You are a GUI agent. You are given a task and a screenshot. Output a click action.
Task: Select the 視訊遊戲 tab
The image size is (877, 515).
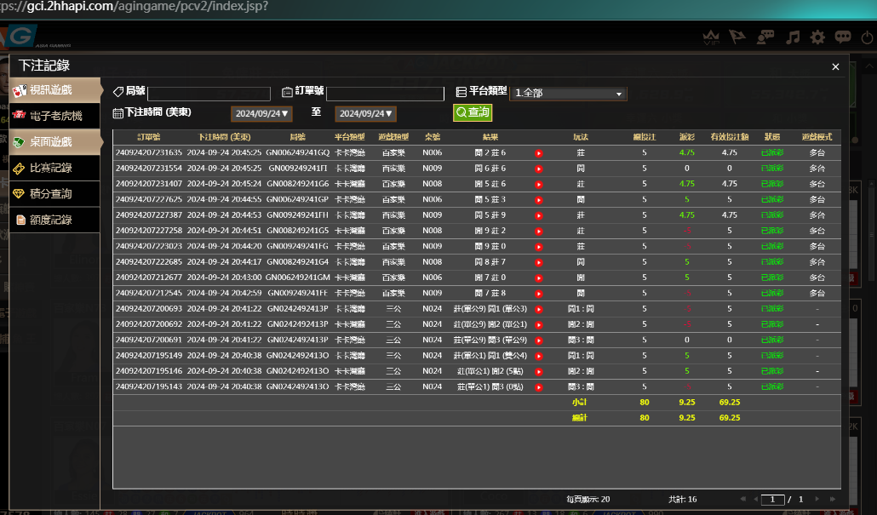pyautogui.click(x=54, y=89)
